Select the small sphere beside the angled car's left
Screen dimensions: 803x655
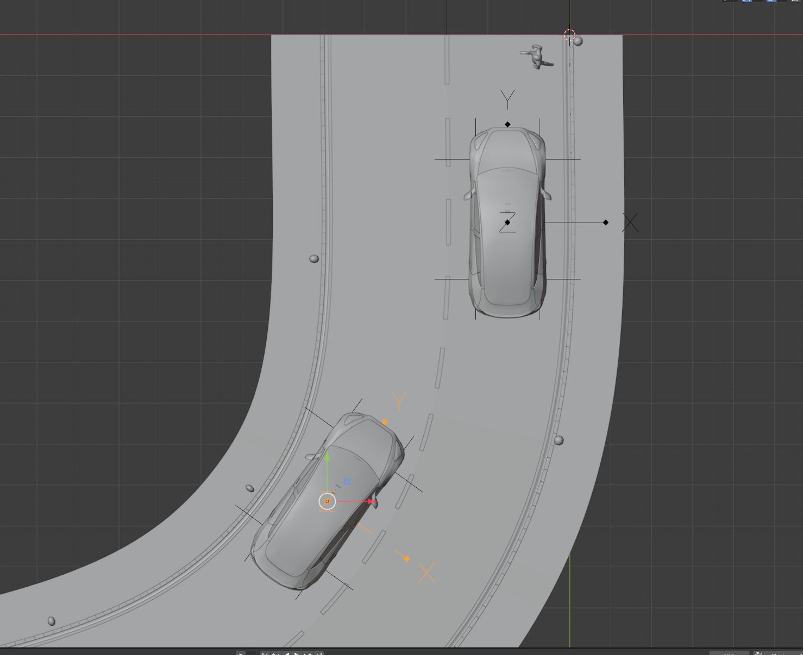click(250, 488)
